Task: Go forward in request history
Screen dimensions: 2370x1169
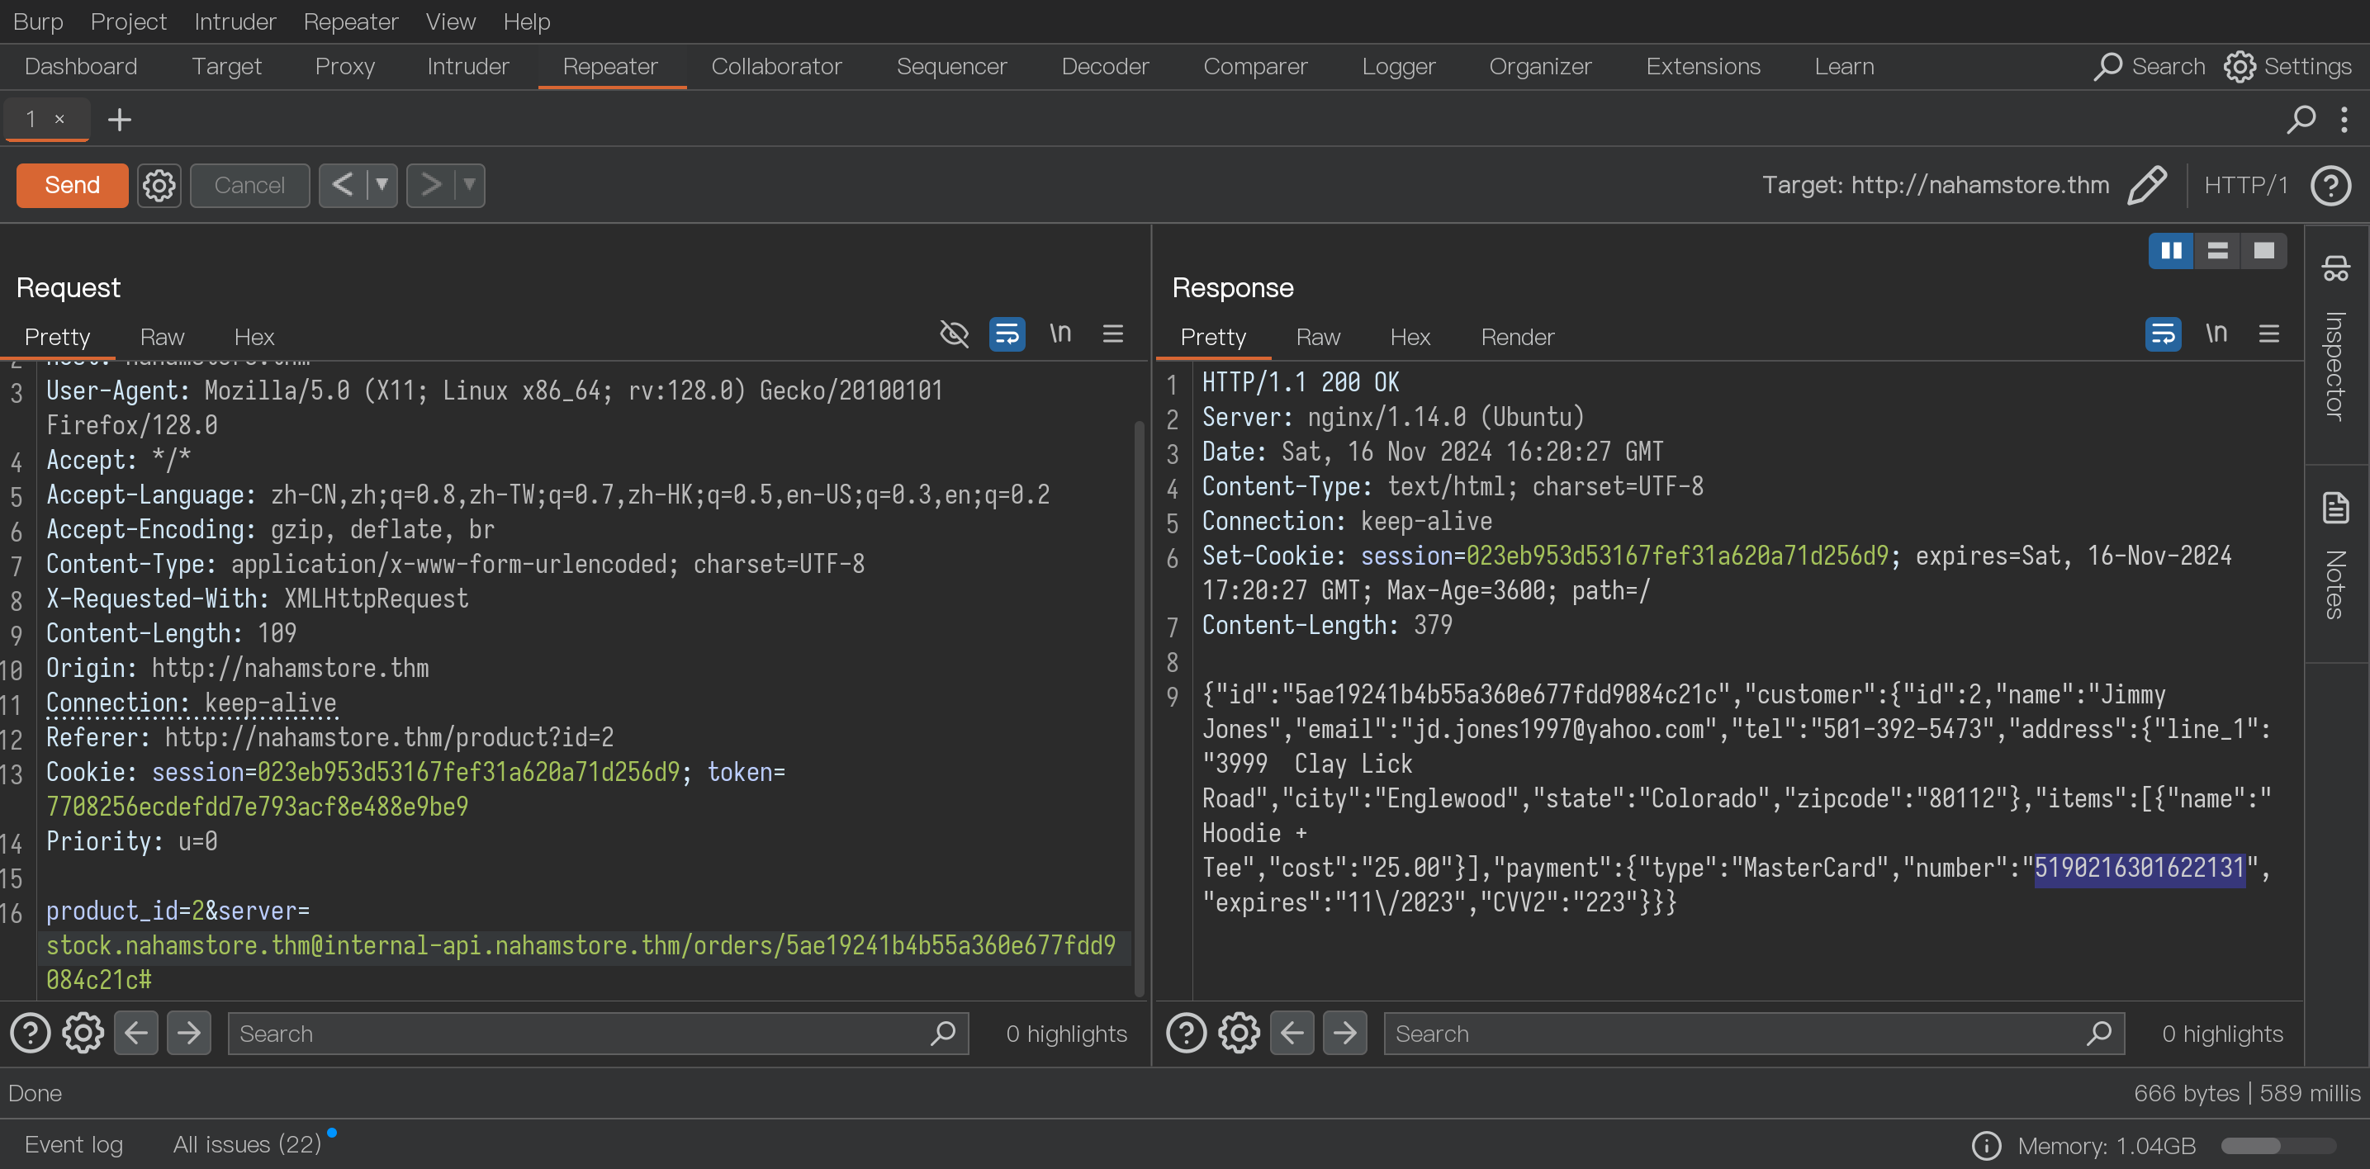Action: [x=430, y=185]
